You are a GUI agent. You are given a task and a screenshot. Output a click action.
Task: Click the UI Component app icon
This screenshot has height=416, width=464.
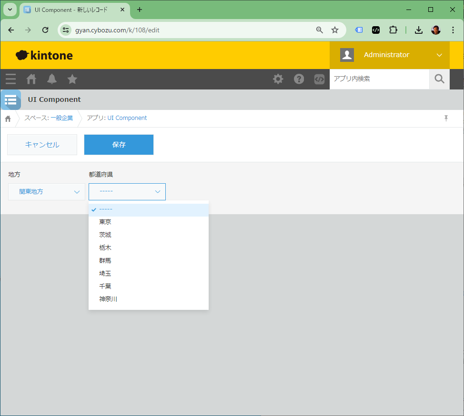10,99
